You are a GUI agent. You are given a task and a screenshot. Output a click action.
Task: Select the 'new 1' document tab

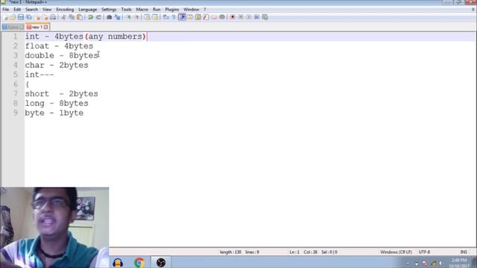[x=37, y=27]
